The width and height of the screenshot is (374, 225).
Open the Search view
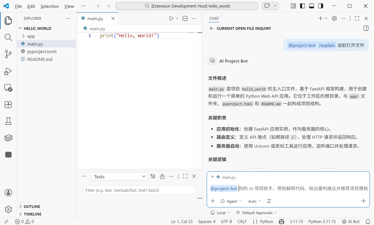tap(8, 37)
